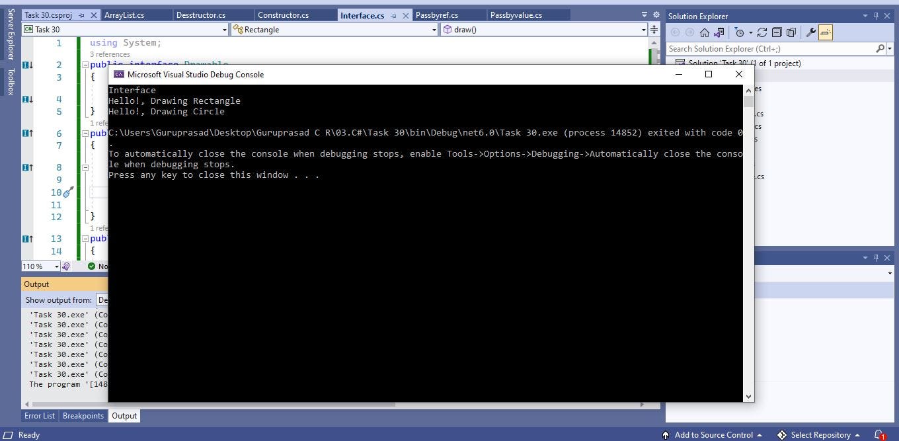Click the pending changes filter clock icon

point(740,32)
